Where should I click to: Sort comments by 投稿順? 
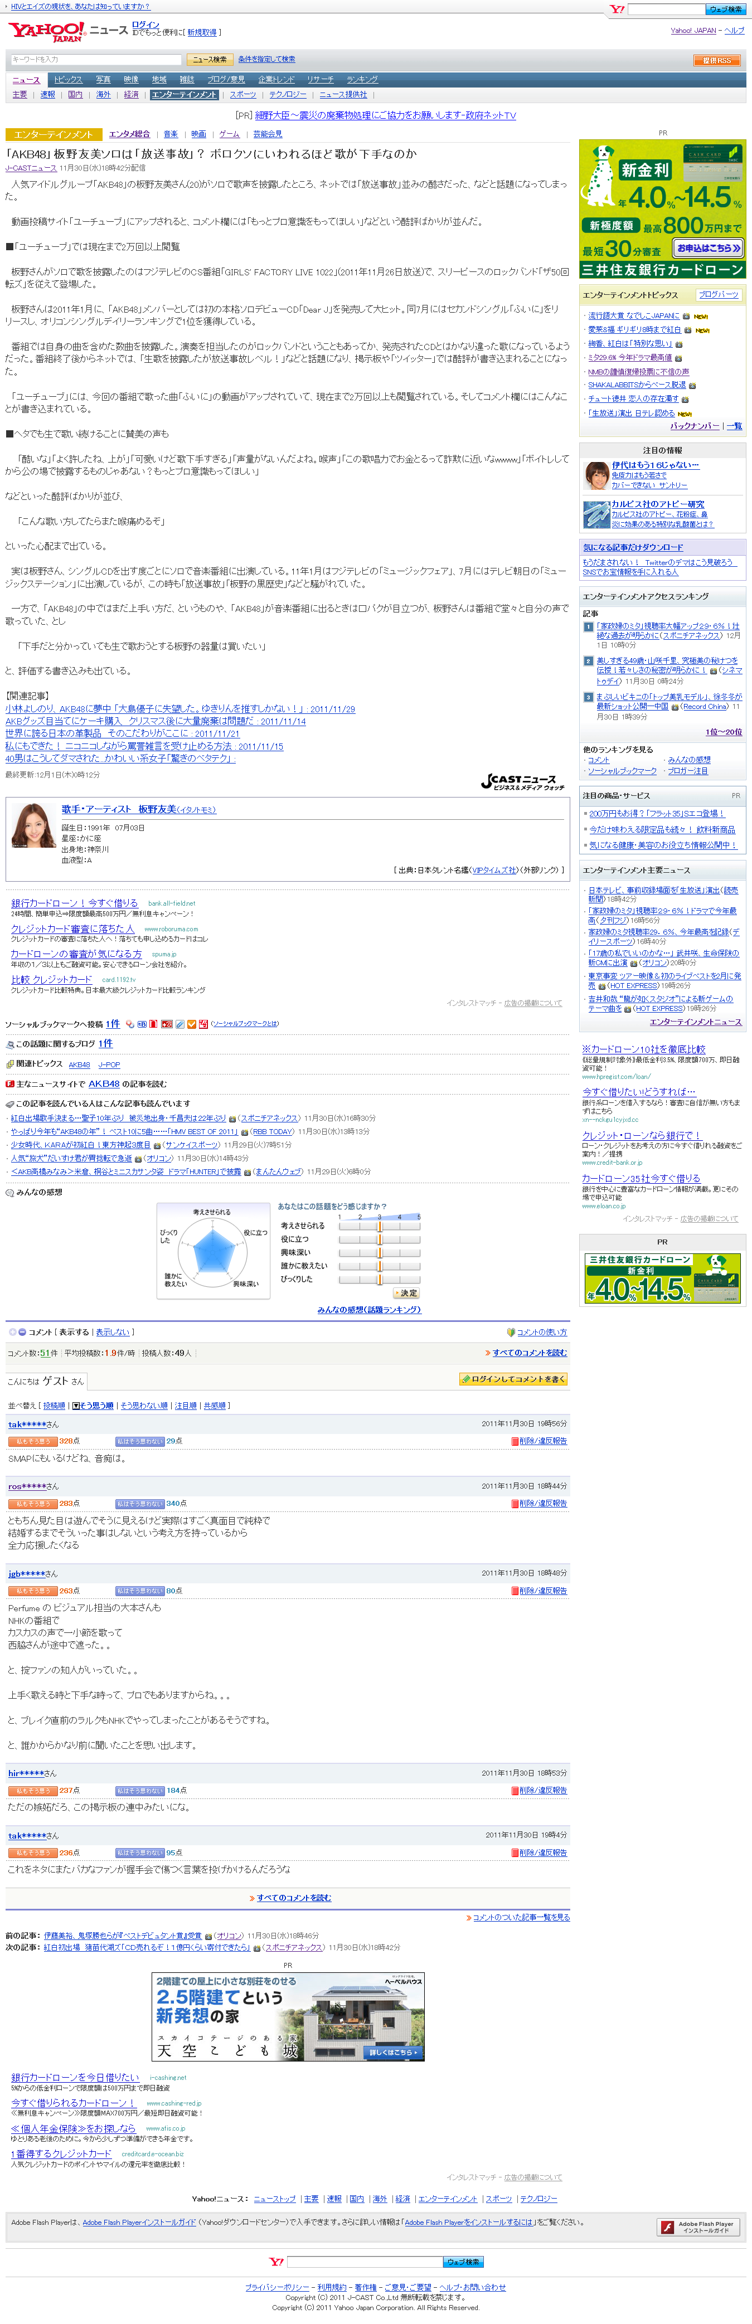[54, 1406]
